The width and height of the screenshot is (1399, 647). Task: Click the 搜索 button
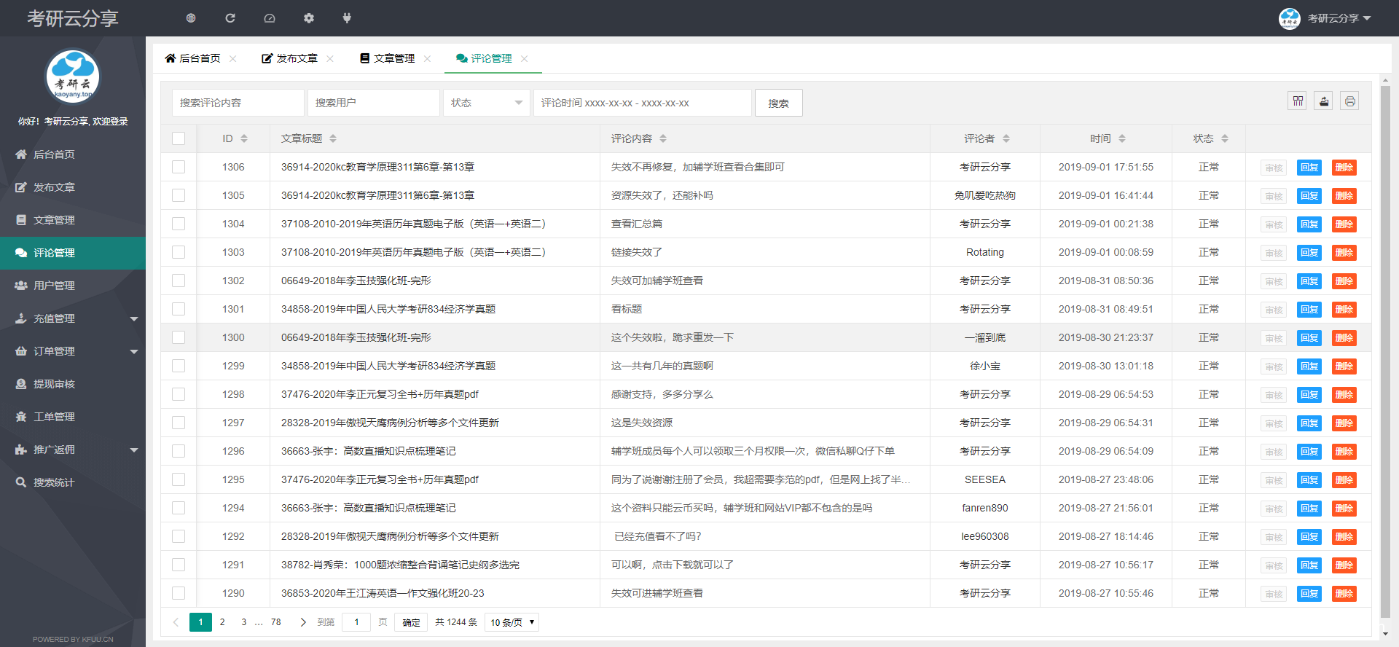click(x=778, y=103)
